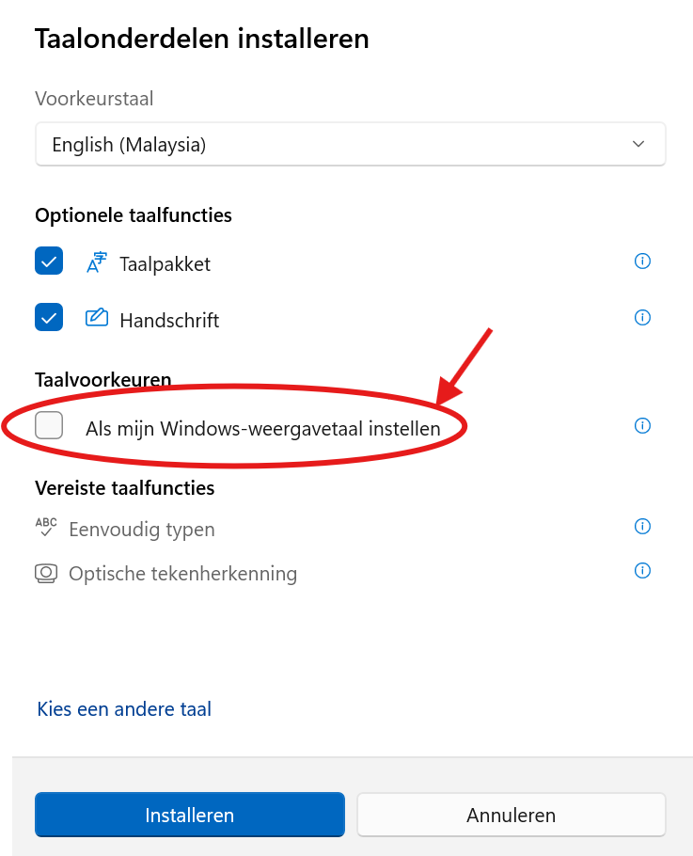Click the Handschrift pen icon
Screen dimensions: 693x856
(97, 318)
